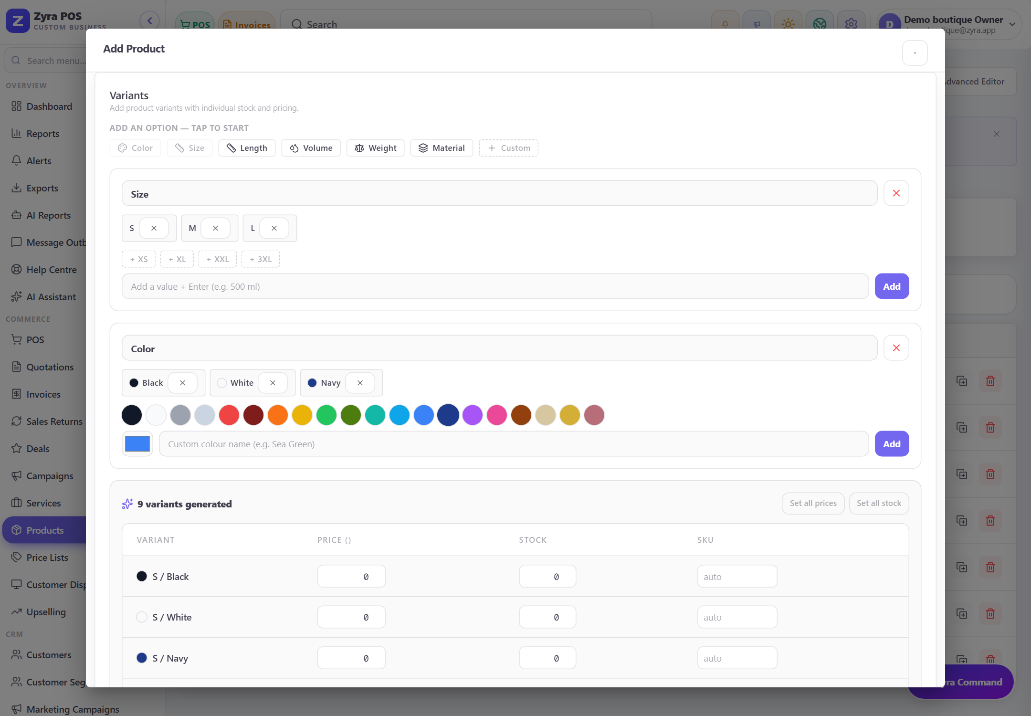Expand the Demo boutique Owner account menu
This screenshot has height=716, width=1031.
click(949, 24)
